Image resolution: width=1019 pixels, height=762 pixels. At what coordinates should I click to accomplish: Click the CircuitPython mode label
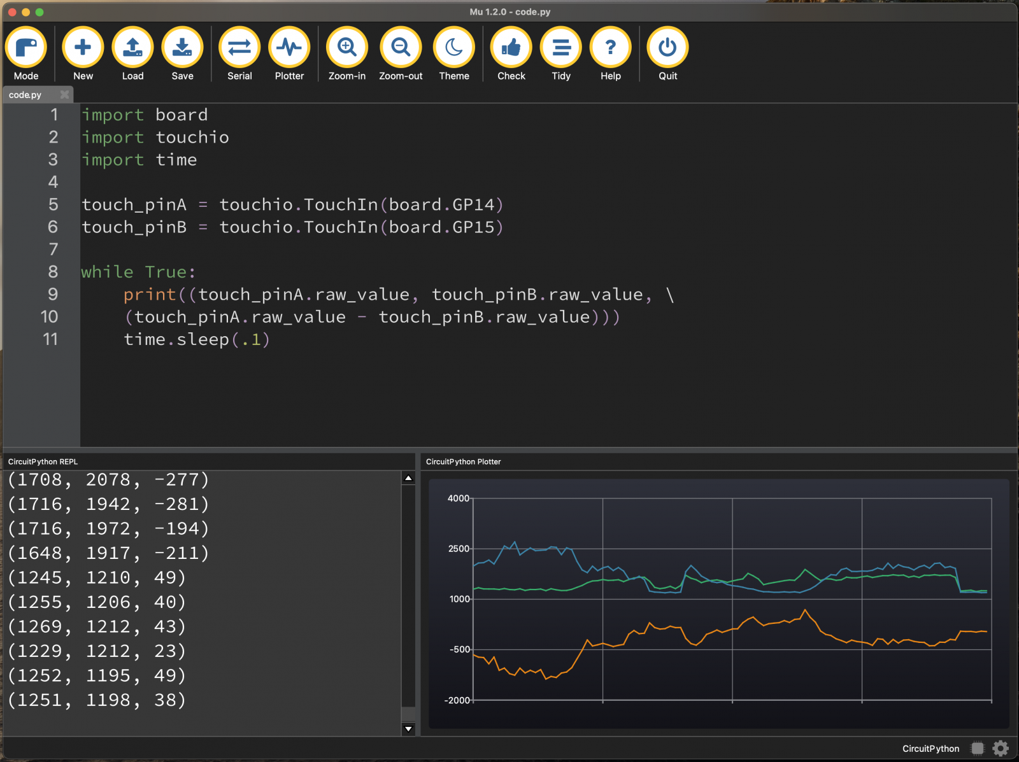tap(930, 749)
